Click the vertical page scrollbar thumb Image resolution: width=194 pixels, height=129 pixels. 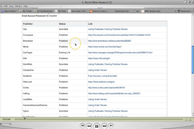coord(193,60)
